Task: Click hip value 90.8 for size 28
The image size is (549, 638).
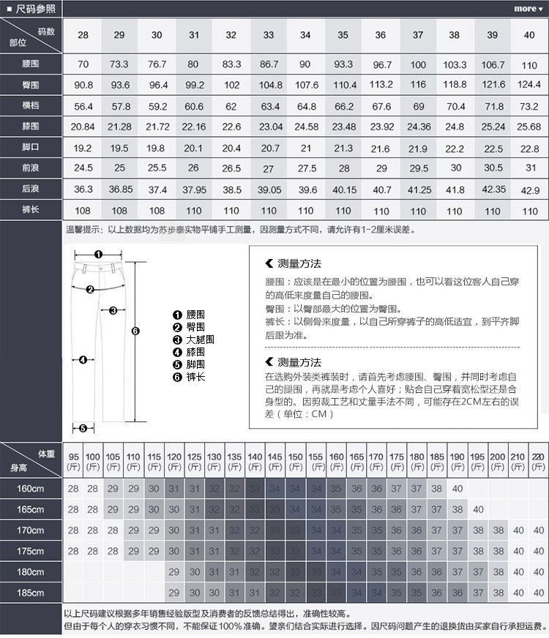Action: 83,85
